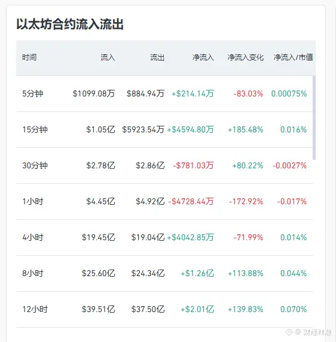Screen dimensions: 336x342
Task: Click the 净流入变化 column header
Action: coord(245,57)
